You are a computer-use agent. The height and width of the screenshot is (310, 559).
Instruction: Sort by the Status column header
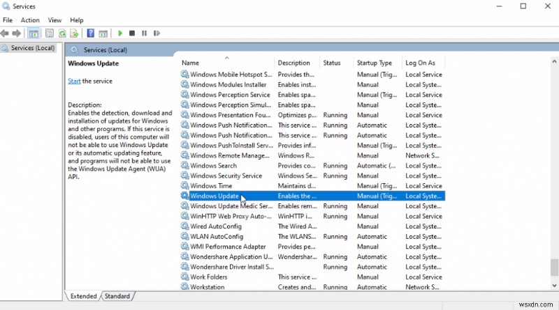point(337,63)
